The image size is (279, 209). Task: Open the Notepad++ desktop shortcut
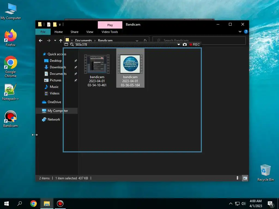11,92
